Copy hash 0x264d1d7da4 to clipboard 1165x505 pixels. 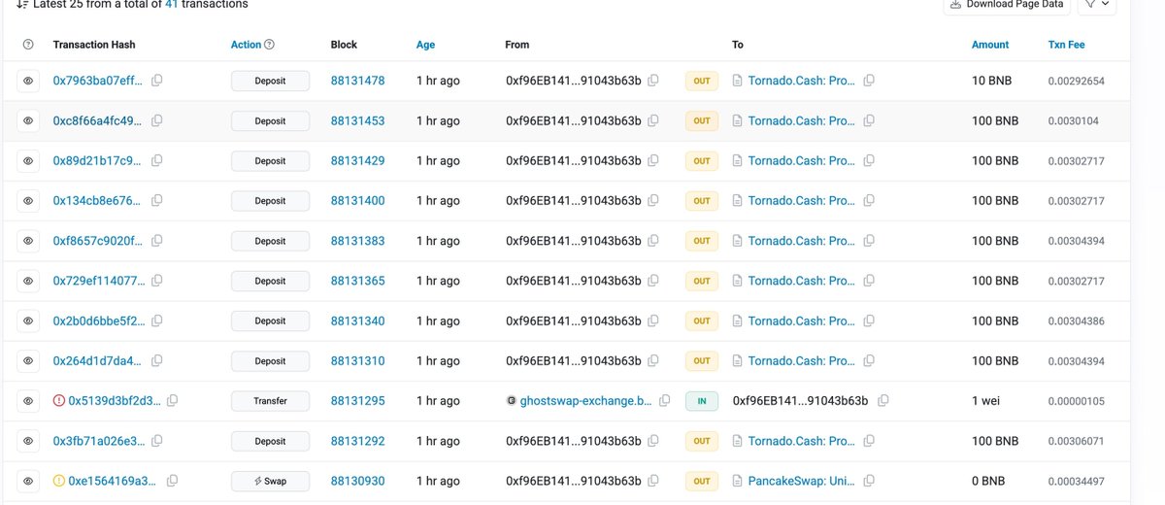[156, 360]
